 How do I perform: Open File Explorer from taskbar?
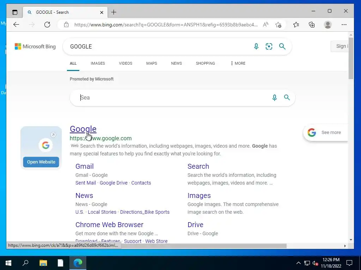[43, 263]
